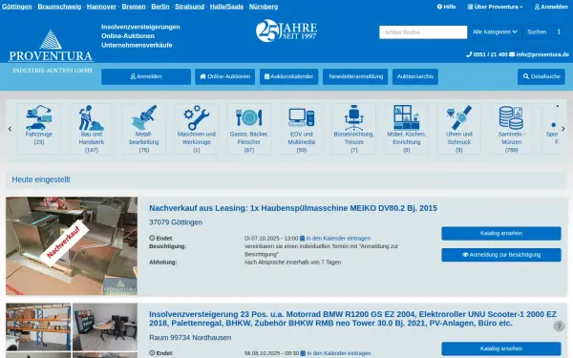Click Anmeldung zur Besichtigung button
Screen dimensions: 573x358
501,255
